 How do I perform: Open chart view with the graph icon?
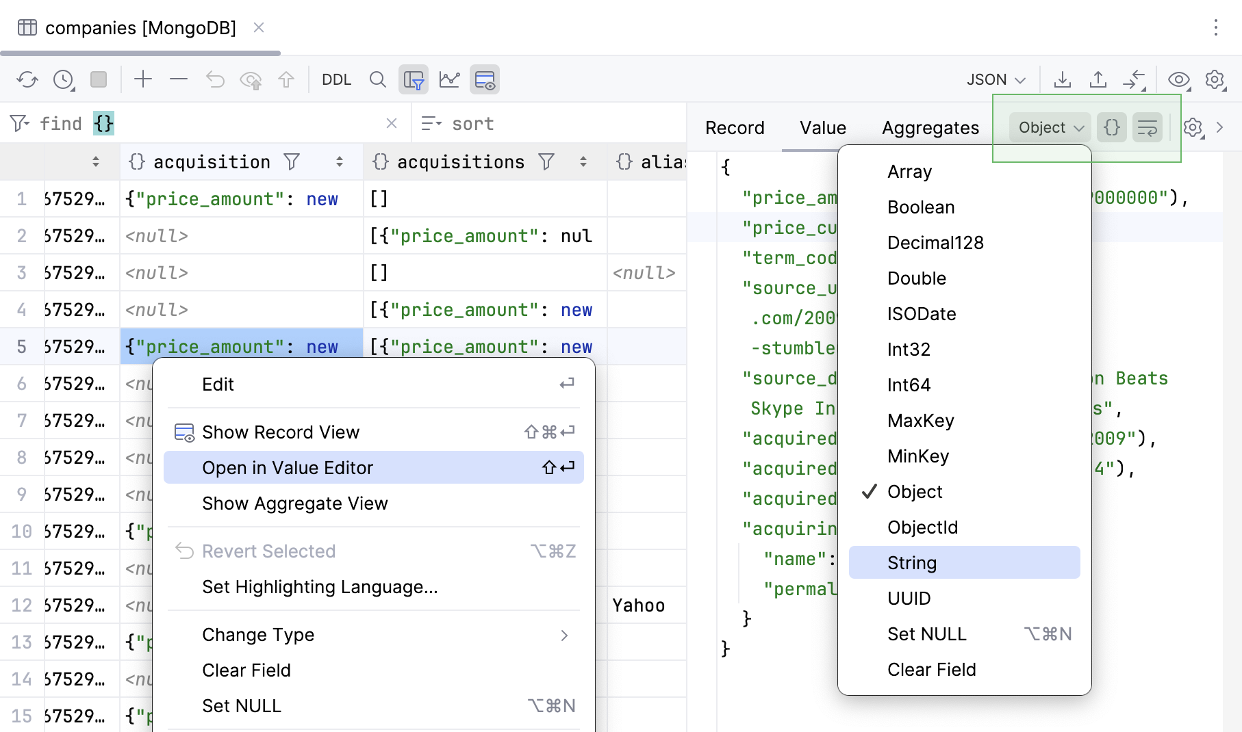[449, 79]
